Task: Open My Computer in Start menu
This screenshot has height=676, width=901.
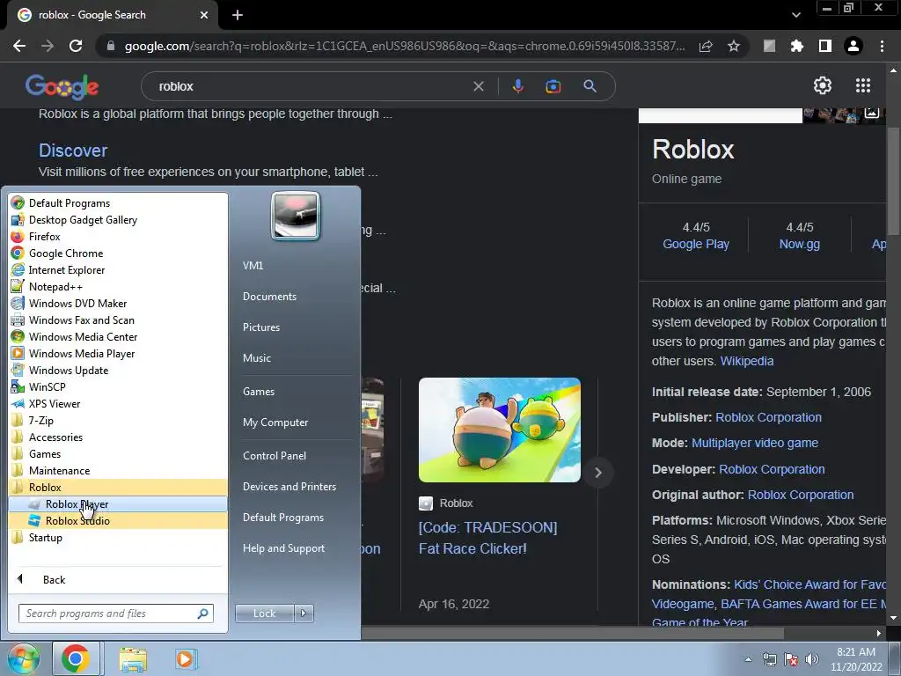Action: [275, 422]
